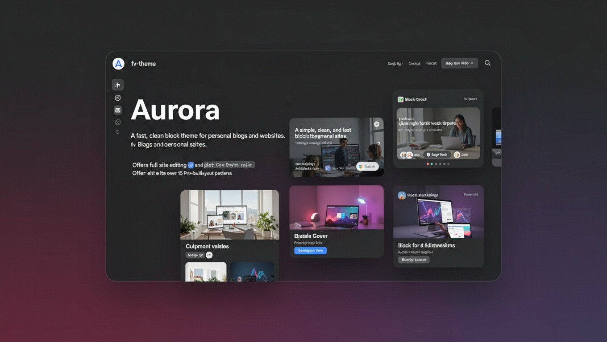Viewport: 607px width, 342px height.
Task: Open the image block sidebar icon
Action: click(118, 110)
